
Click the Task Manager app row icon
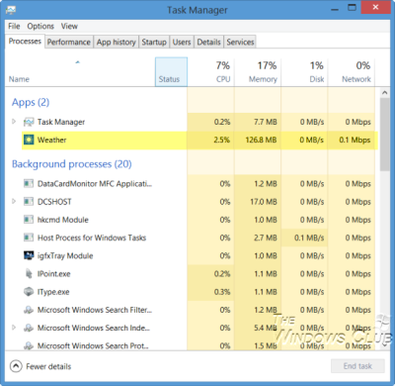[28, 122]
